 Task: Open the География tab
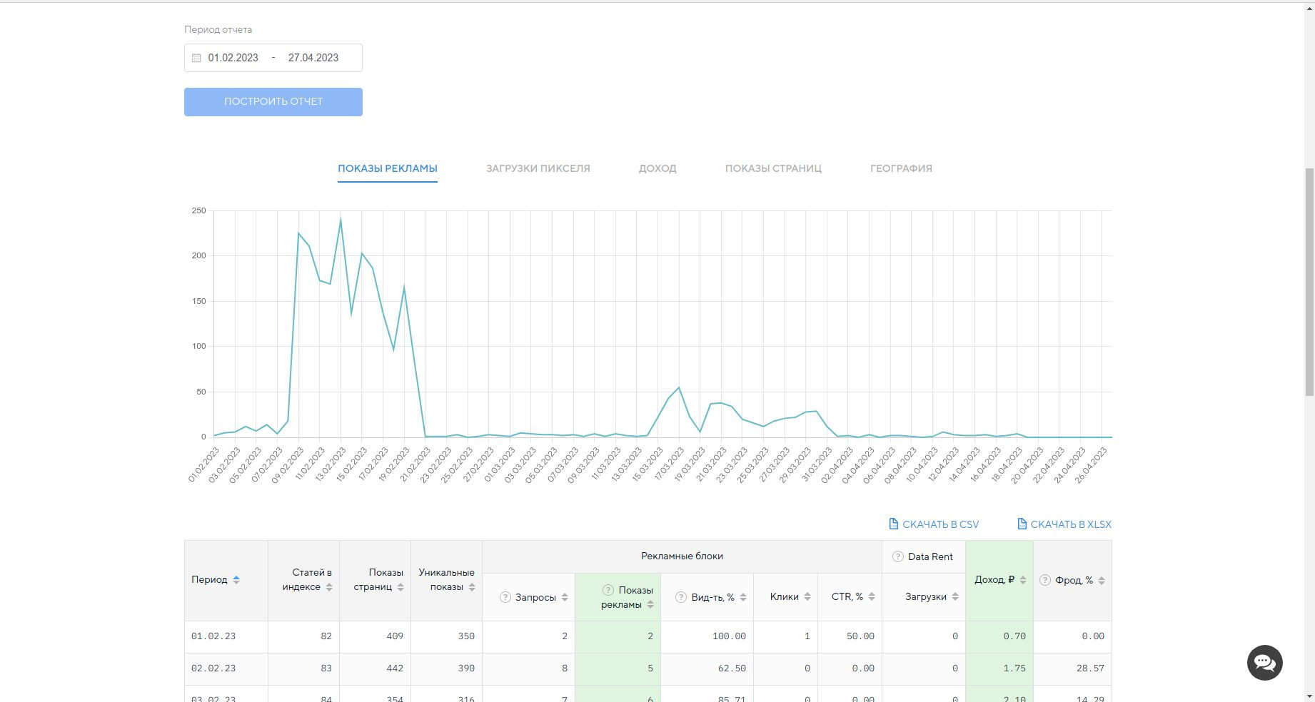coord(901,168)
